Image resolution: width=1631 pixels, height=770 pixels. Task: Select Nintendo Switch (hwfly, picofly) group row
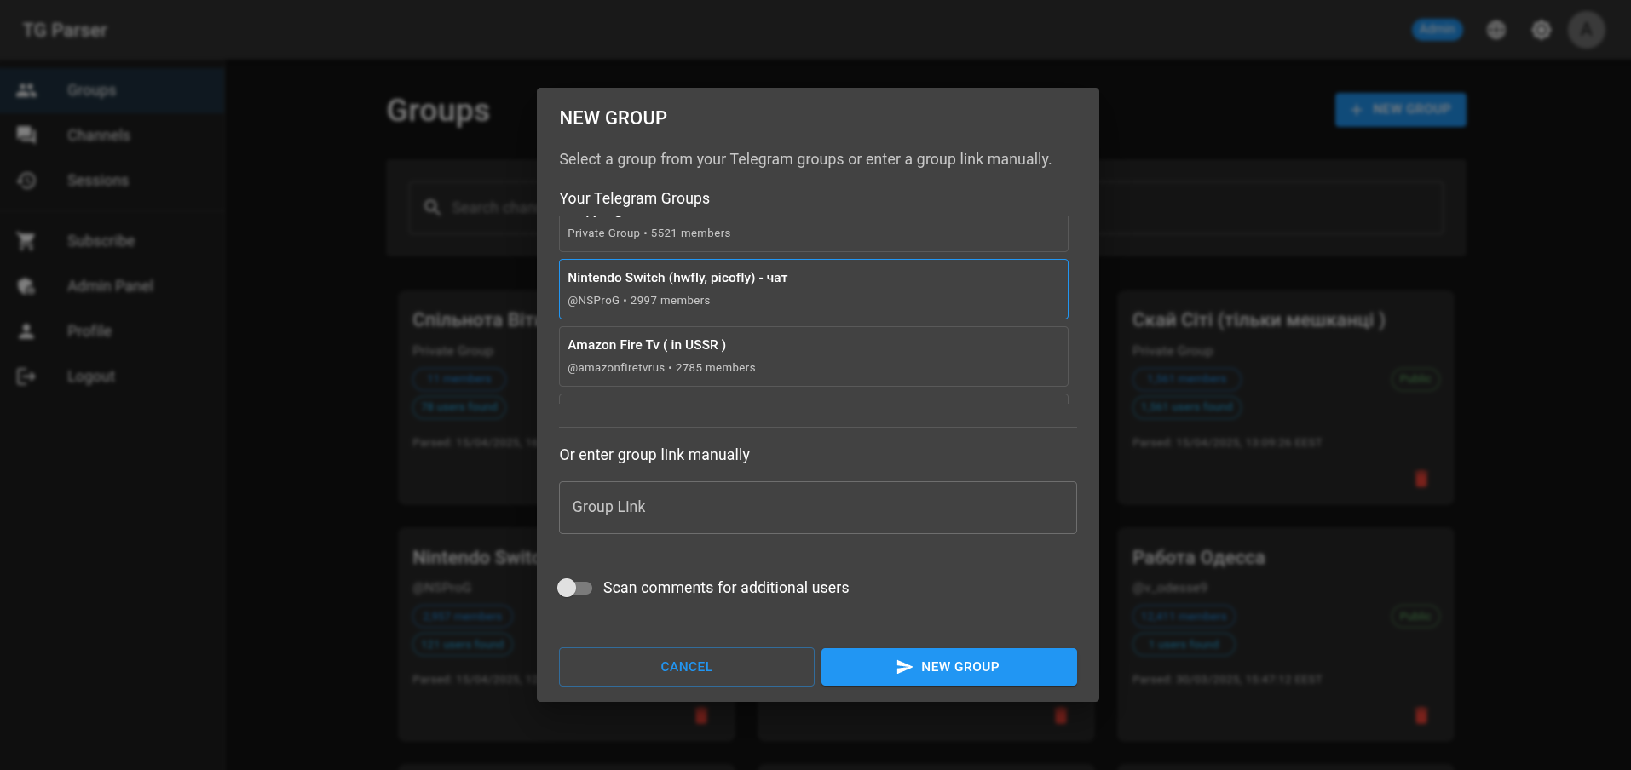tap(813, 289)
